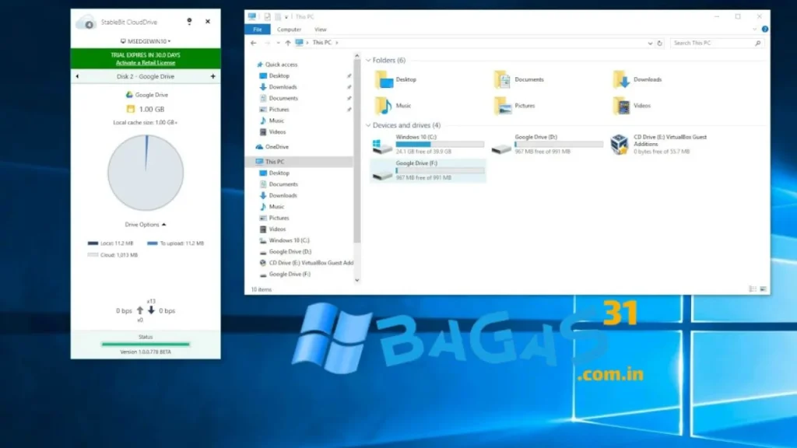This screenshot has height=448, width=797.
Task: Collapse the Devices and drives group
Action: click(x=368, y=125)
